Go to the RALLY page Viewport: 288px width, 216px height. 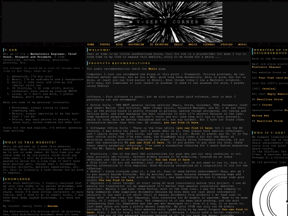[178, 44]
